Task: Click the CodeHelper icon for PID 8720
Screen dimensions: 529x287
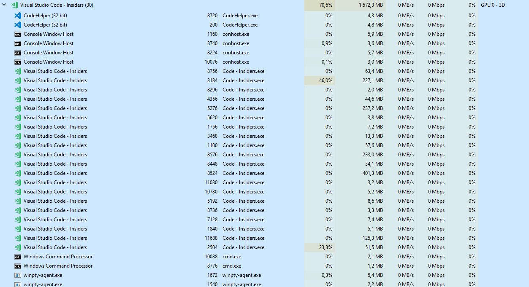Action: point(18,16)
